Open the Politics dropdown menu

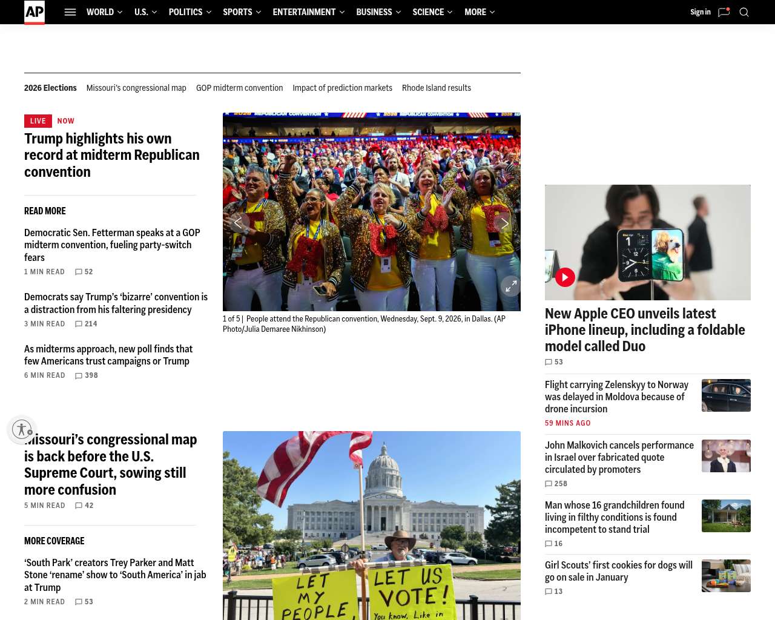pyautogui.click(x=190, y=12)
